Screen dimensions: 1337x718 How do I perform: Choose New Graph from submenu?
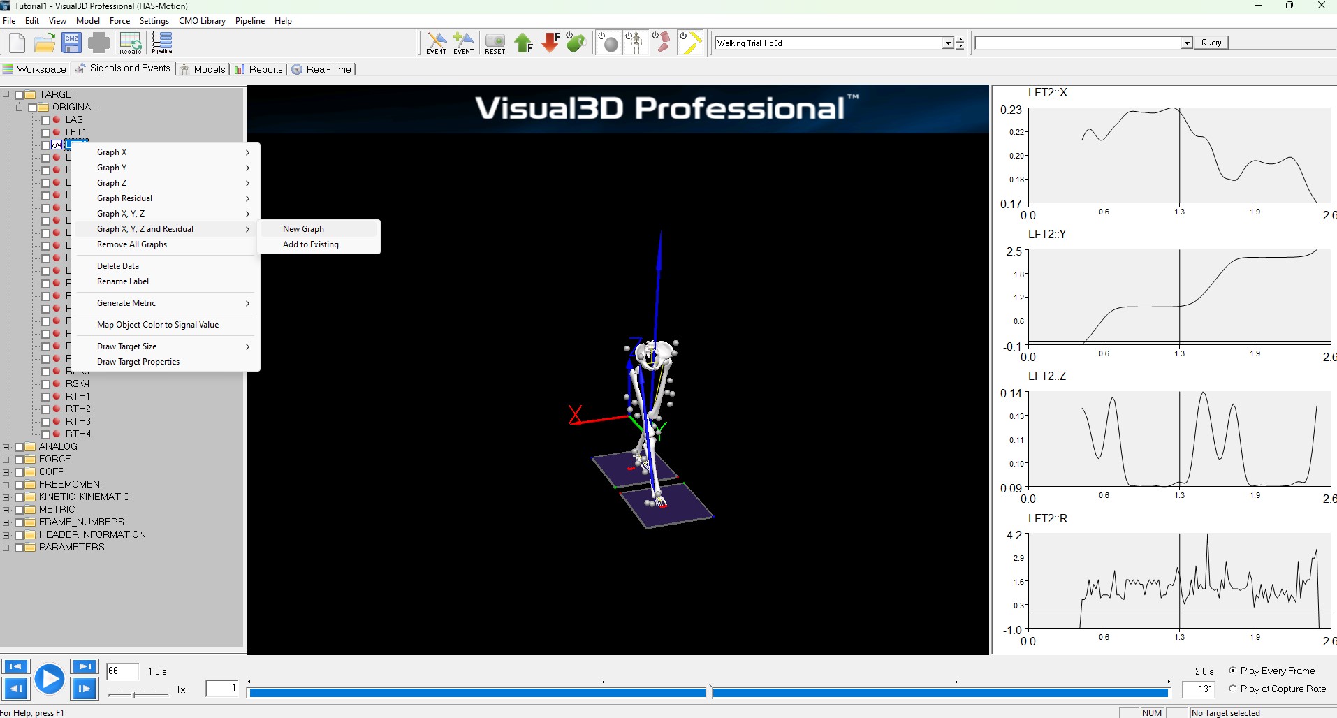[x=319, y=229]
